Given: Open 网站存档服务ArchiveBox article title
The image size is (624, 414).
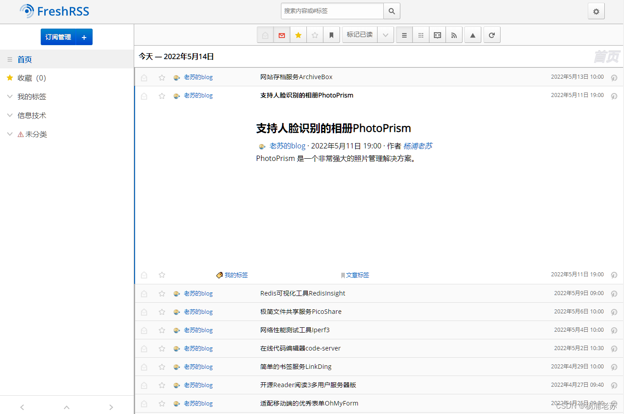Looking at the screenshot, I should [x=296, y=77].
